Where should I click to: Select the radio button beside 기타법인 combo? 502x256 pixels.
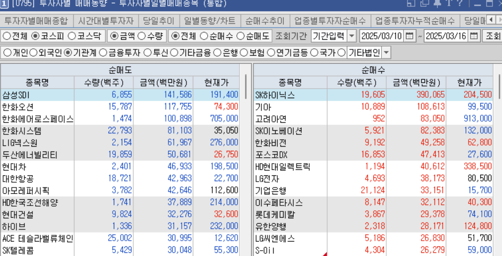342,53
